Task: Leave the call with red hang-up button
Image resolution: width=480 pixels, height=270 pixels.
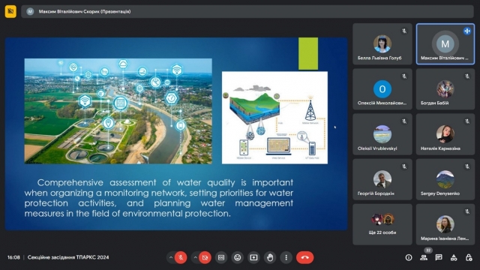Action: coord(304,257)
